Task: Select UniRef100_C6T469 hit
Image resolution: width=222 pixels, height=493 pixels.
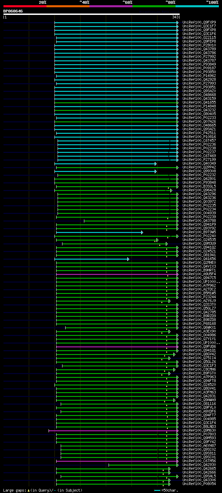Action: point(199,156)
